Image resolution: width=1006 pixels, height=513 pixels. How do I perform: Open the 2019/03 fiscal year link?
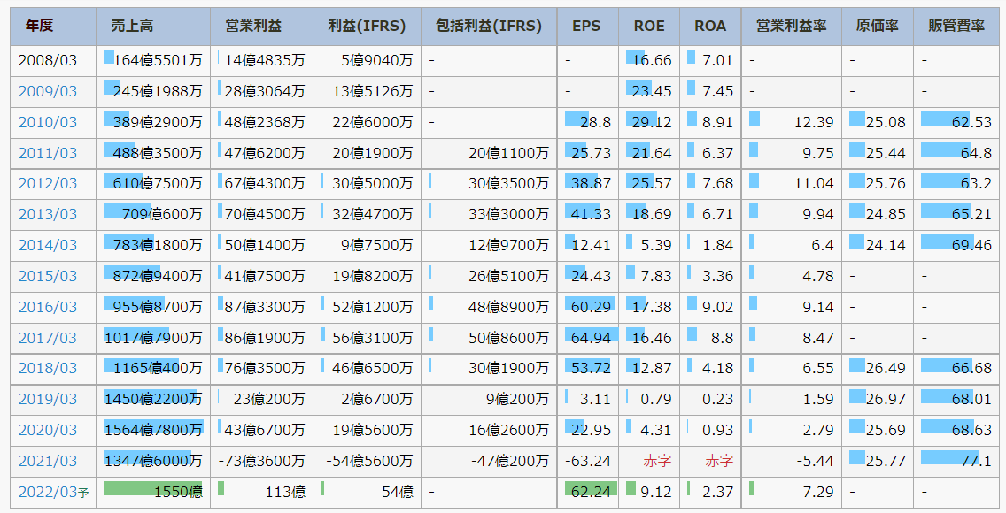(x=48, y=400)
